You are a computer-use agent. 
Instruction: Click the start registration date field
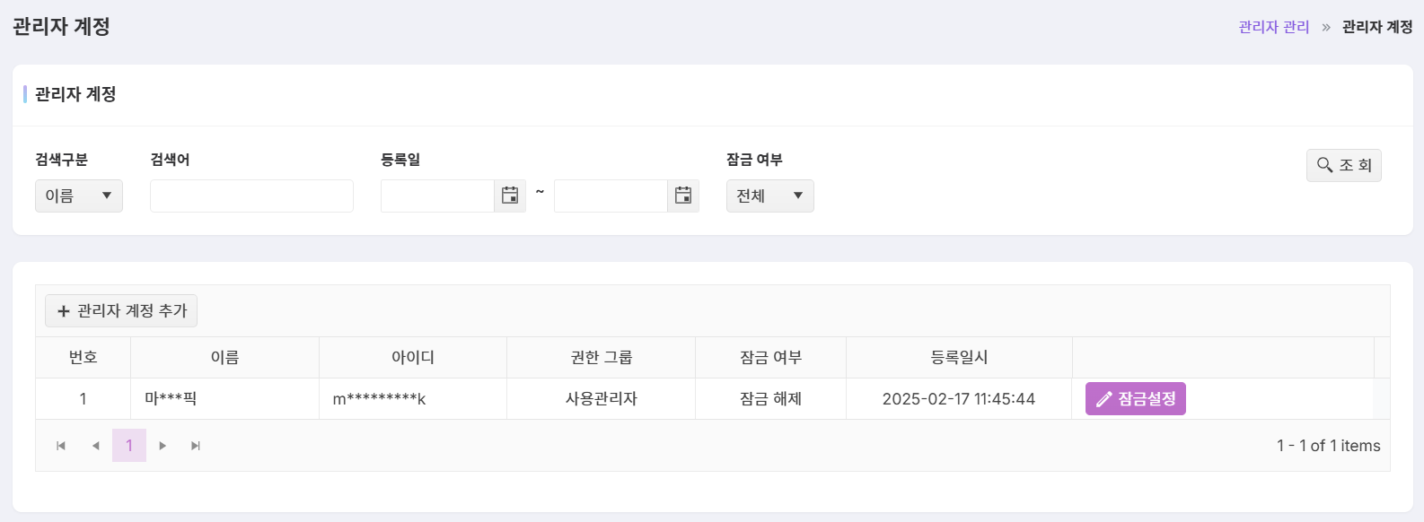click(437, 196)
